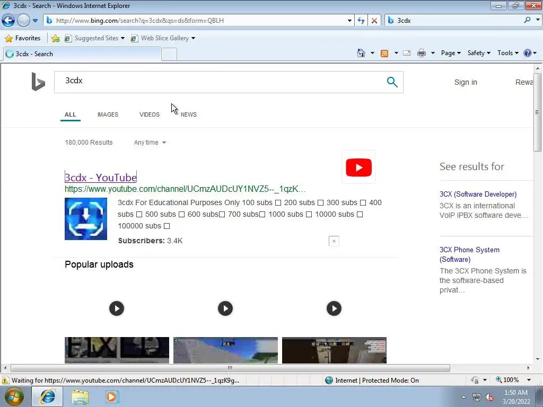The height and width of the screenshot is (407, 543).
Task: Open 3CX (Software Developer) link
Action: click(478, 194)
